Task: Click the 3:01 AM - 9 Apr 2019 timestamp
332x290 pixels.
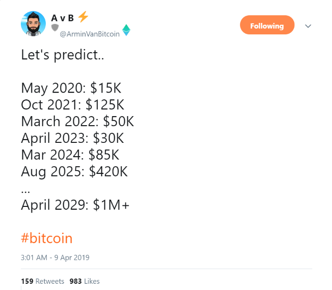Action: tap(55, 258)
